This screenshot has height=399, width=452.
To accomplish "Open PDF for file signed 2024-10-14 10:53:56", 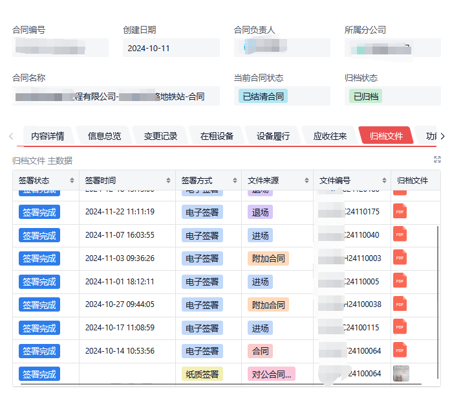I will click(400, 350).
